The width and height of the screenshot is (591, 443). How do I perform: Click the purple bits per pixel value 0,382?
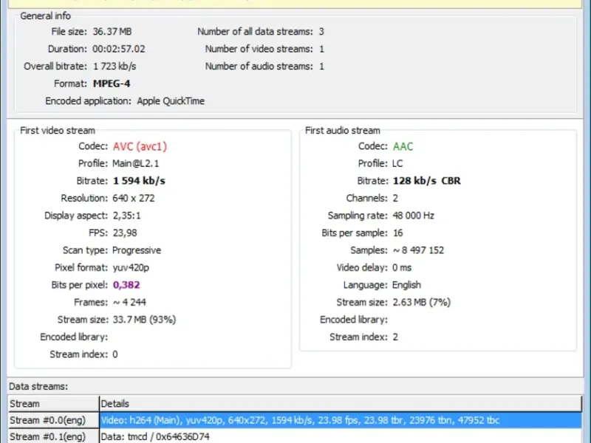pyautogui.click(x=126, y=285)
